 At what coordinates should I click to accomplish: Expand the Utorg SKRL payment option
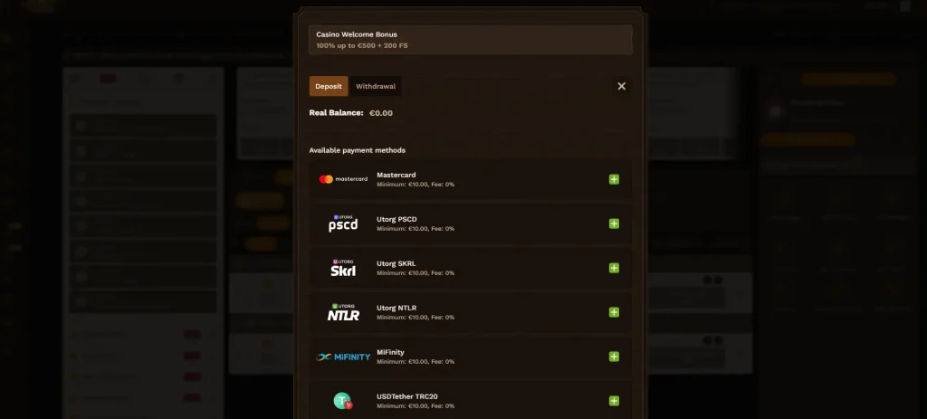coord(615,268)
